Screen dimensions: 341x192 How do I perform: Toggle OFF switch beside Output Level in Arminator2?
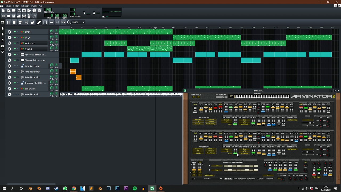[231, 96]
